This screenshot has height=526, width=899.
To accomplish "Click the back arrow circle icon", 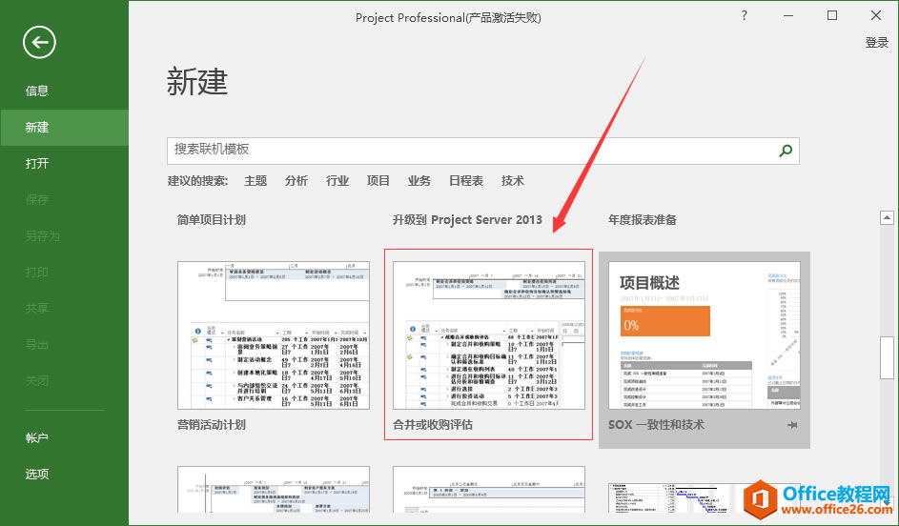I will pyautogui.click(x=39, y=41).
